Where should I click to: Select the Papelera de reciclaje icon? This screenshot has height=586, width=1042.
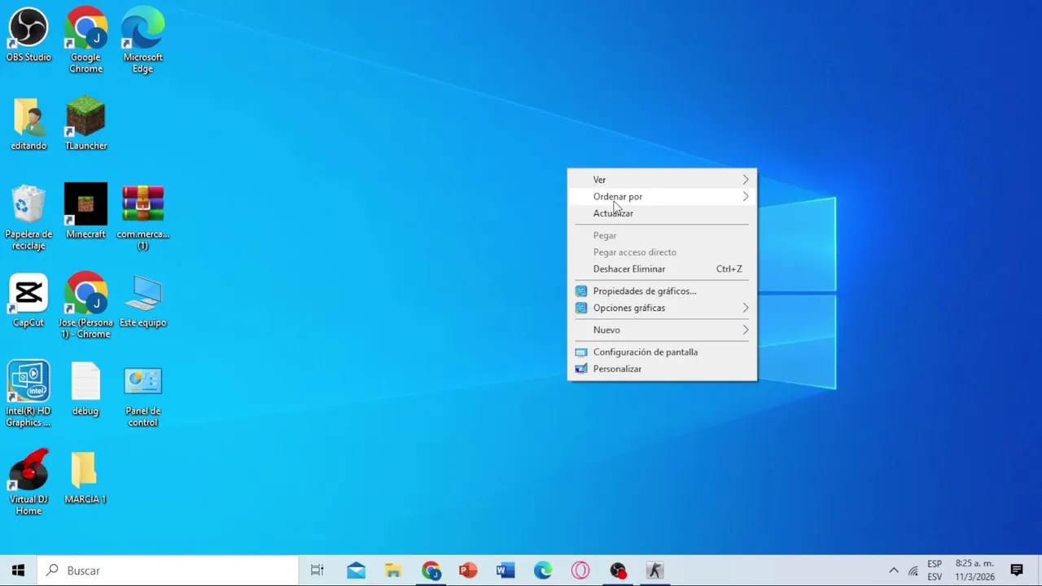coord(28,217)
